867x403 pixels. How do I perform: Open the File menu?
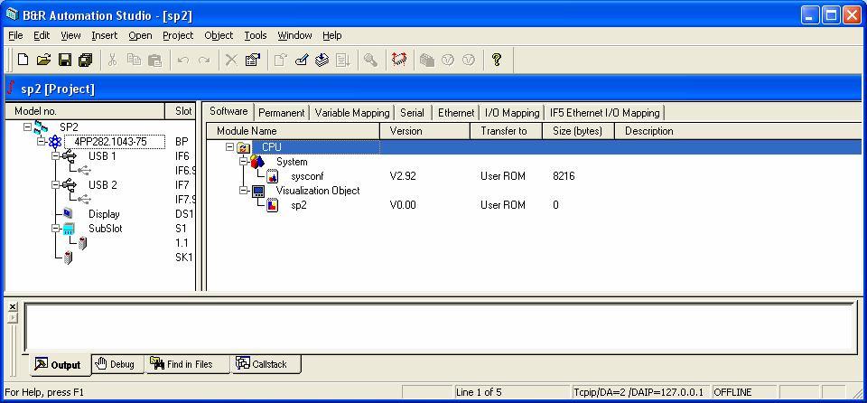click(15, 35)
